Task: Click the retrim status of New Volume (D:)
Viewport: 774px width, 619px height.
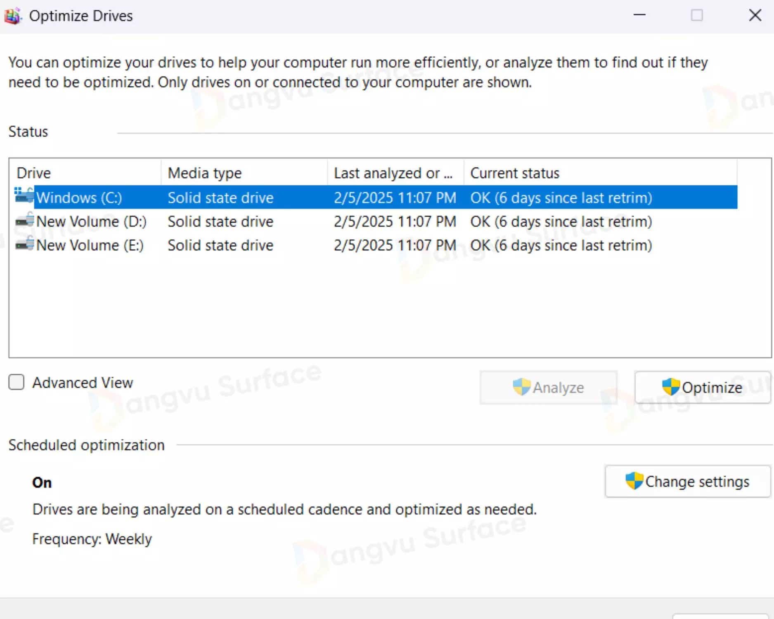Action: 561,222
